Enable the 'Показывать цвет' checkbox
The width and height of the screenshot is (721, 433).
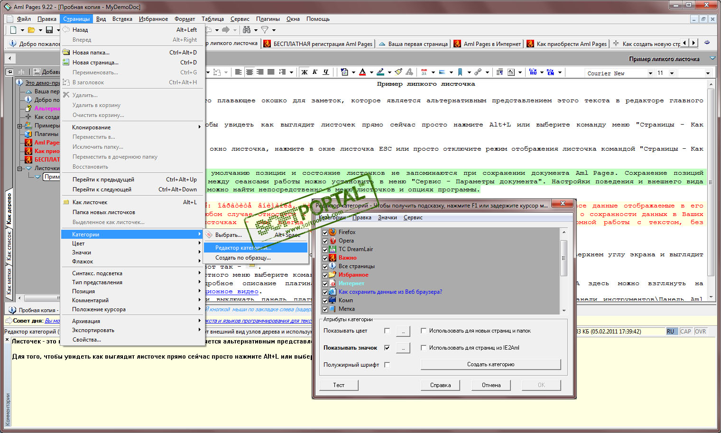pos(387,331)
